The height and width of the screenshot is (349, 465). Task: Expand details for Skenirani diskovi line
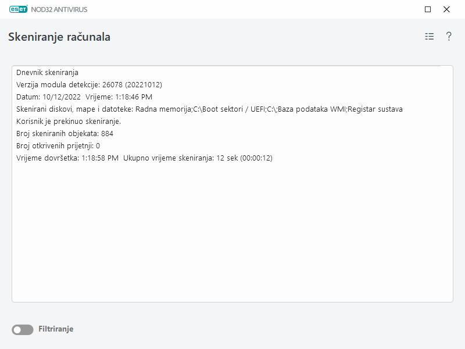tap(209, 109)
